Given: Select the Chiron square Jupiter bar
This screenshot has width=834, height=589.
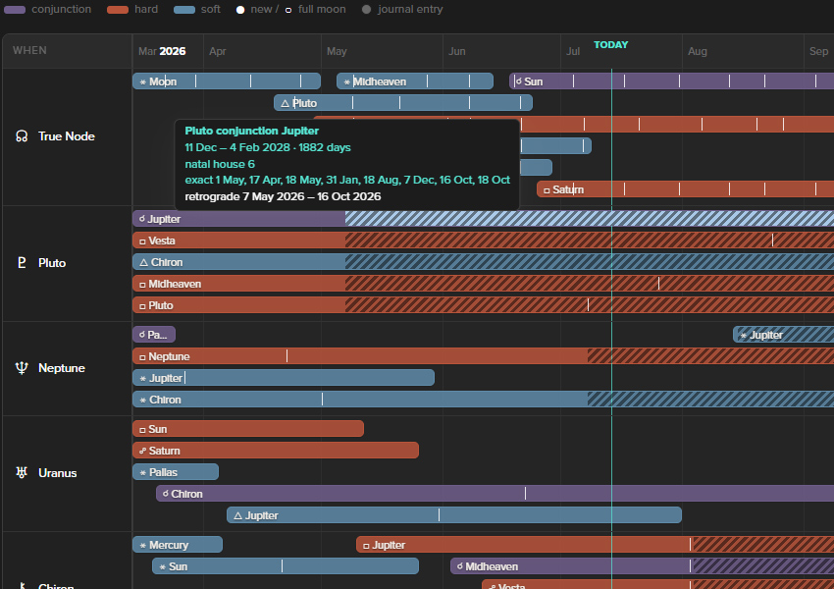Looking at the screenshot, I should click(596, 545).
